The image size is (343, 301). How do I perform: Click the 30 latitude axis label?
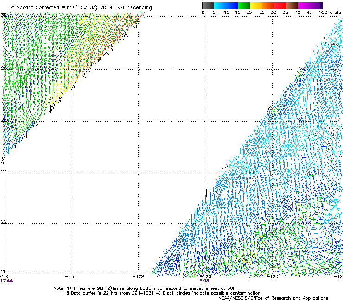click(x=4, y=15)
